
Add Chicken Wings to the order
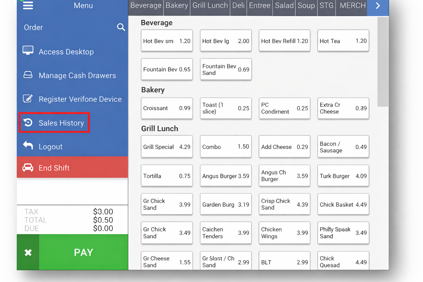click(x=284, y=233)
